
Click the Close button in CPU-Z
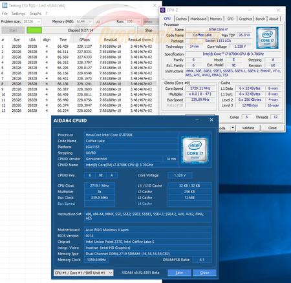(x=272, y=128)
